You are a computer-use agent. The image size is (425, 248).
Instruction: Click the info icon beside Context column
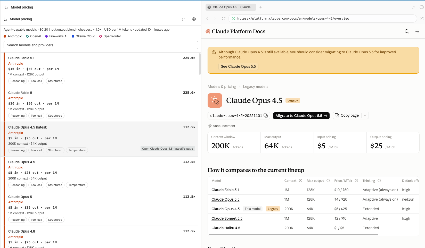point(301,181)
